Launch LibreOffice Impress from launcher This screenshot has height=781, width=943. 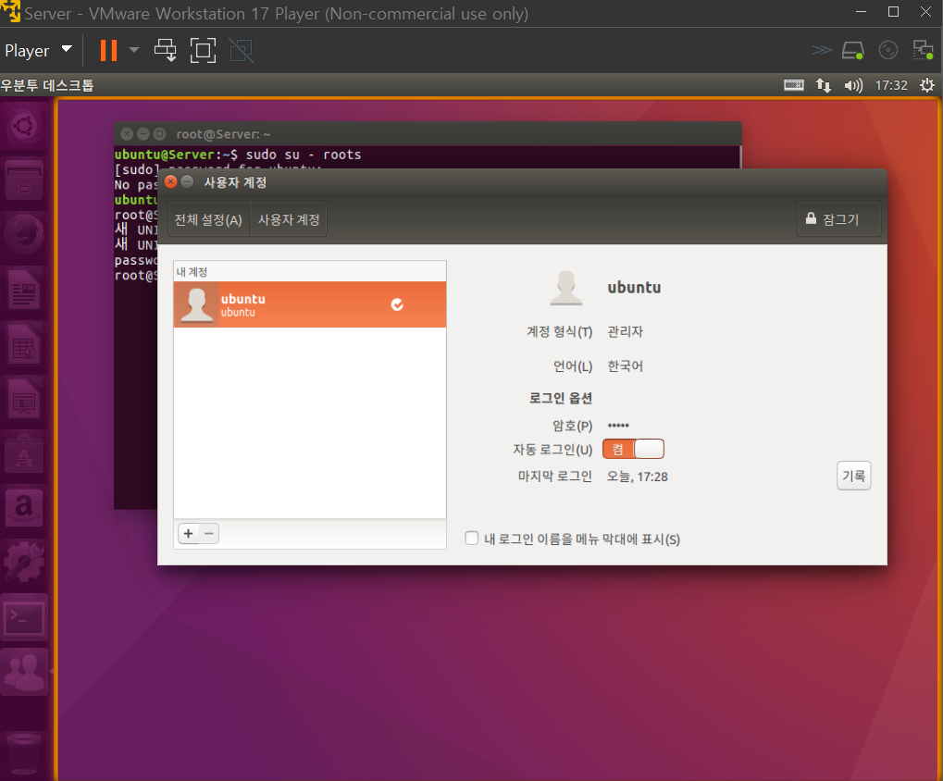click(24, 398)
